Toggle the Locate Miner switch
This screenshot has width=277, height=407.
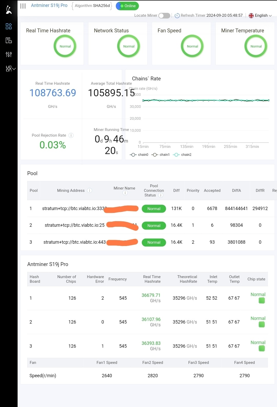(164, 16)
